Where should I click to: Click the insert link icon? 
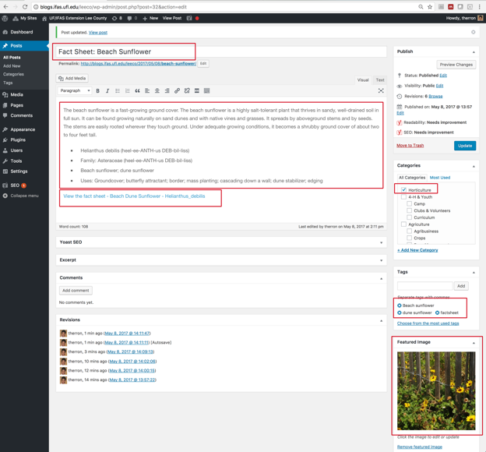click(x=177, y=91)
